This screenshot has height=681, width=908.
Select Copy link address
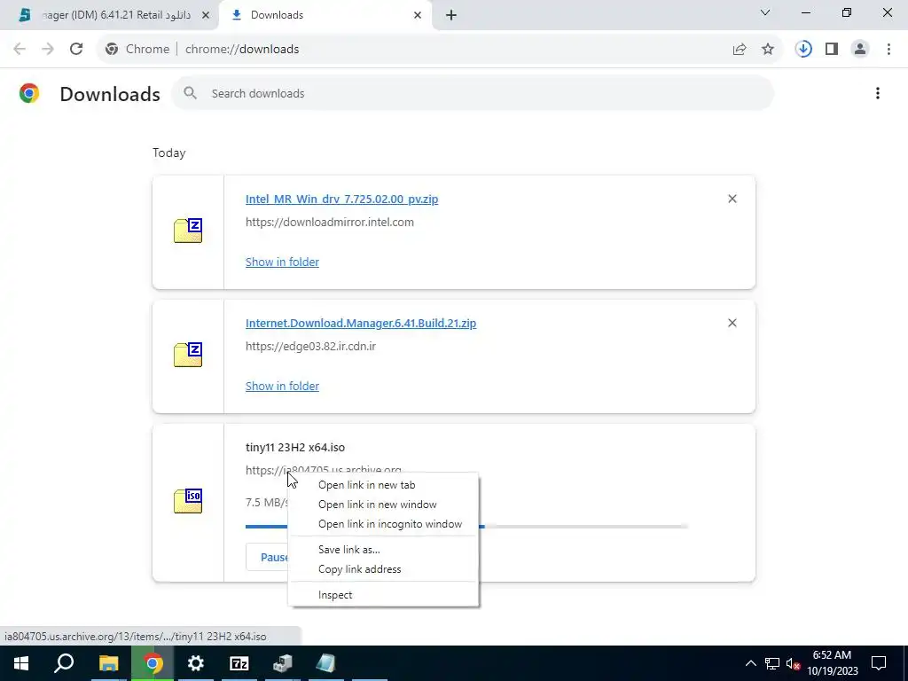[383, 569]
